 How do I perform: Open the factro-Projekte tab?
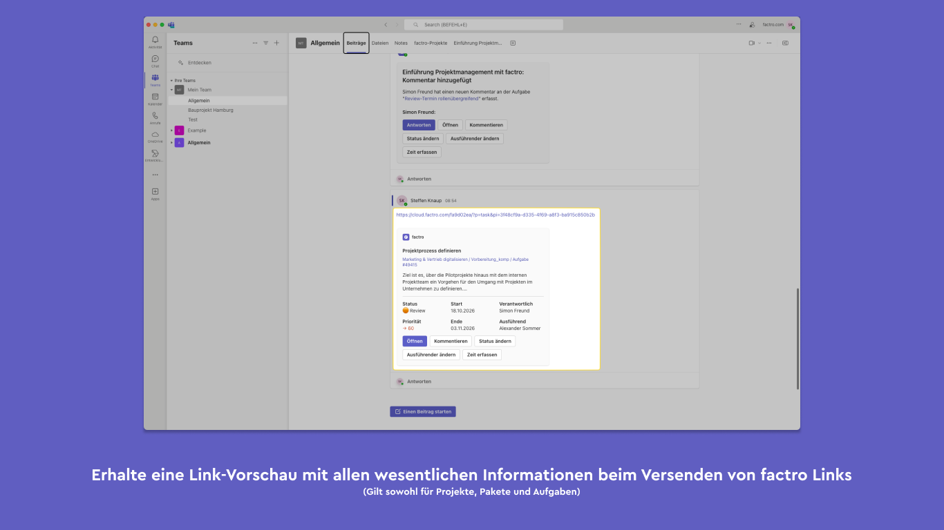tap(431, 43)
